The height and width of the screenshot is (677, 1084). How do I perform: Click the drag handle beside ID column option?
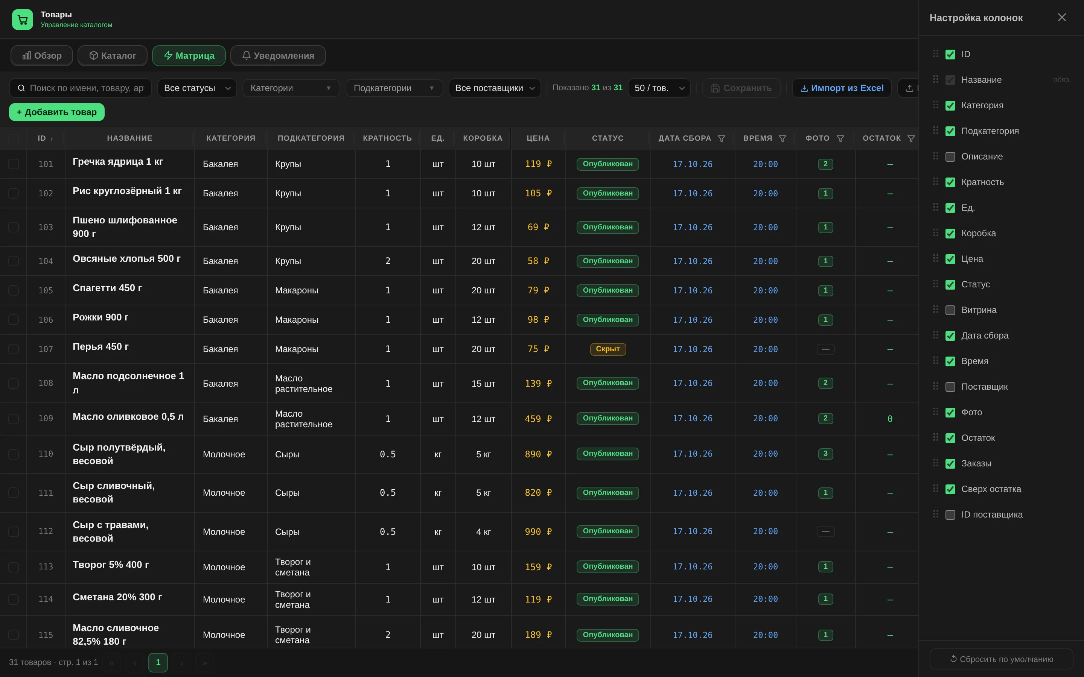coord(935,54)
